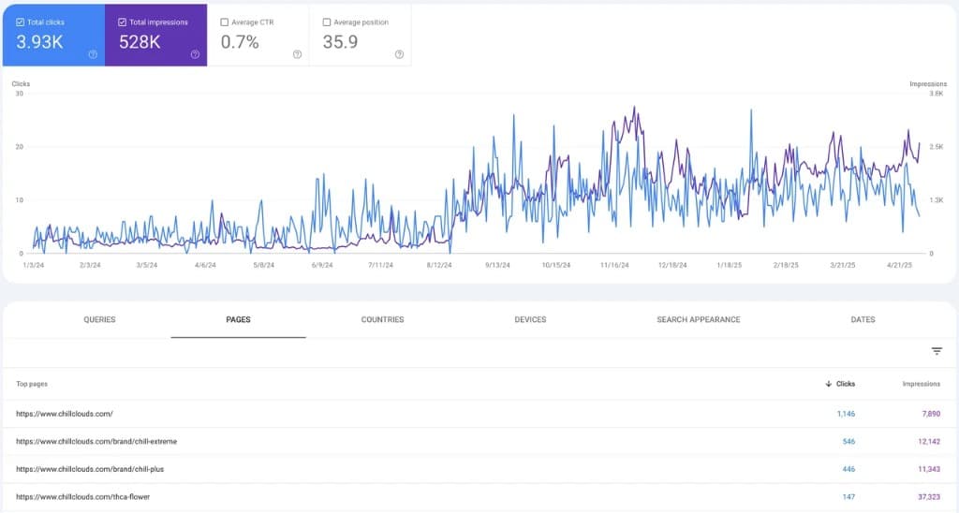This screenshot has width=959, height=513.
Task: Click the 9/13/24 date on chart axis
Action: tap(497, 265)
